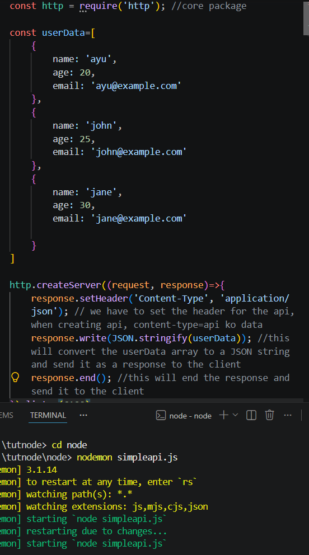The width and height of the screenshot is (309, 555).
Task: Select the node - node terminal label
Action: [190, 416]
